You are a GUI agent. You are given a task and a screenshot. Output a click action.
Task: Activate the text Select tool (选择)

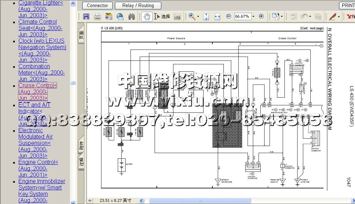pyautogui.click(x=162, y=17)
